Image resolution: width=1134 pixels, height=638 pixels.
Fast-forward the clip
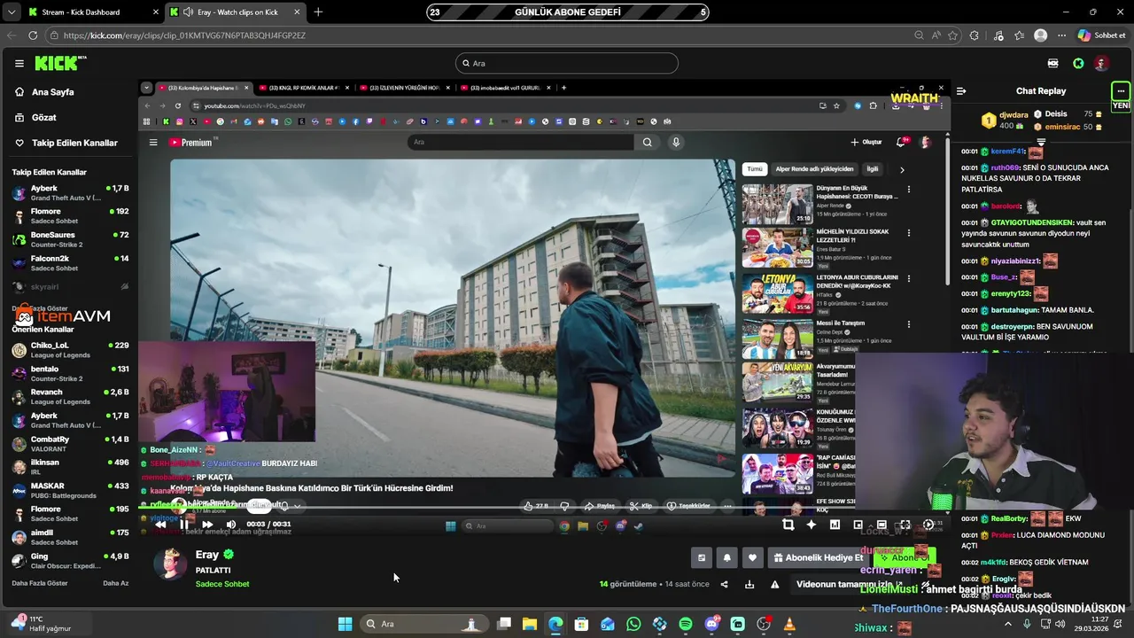(207, 524)
